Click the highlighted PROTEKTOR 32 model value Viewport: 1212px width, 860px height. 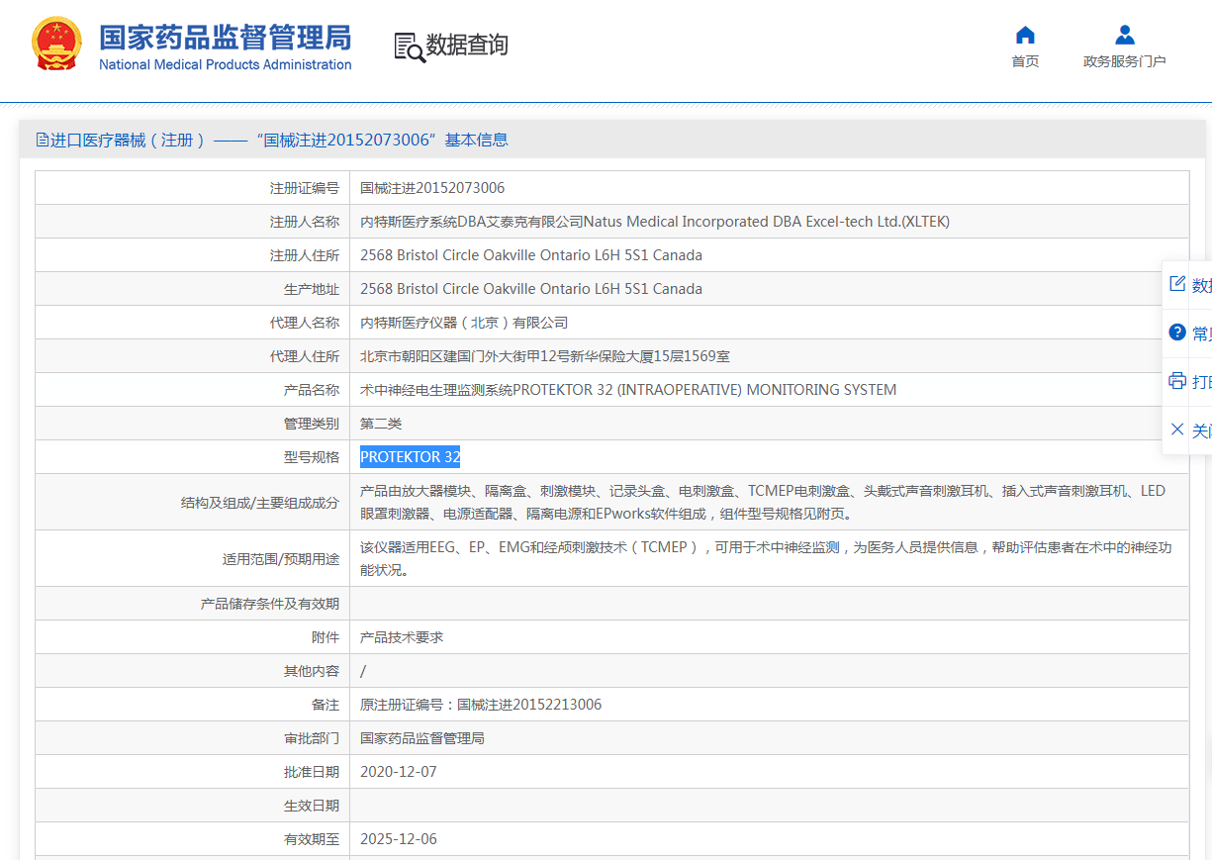(x=410, y=457)
